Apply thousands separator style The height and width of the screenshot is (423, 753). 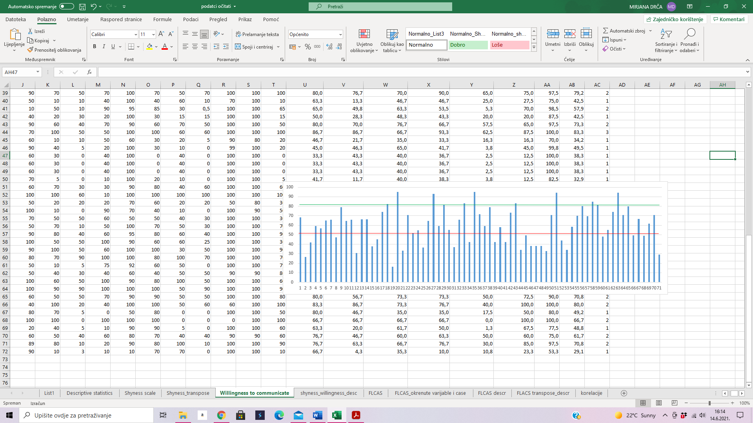point(317,47)
